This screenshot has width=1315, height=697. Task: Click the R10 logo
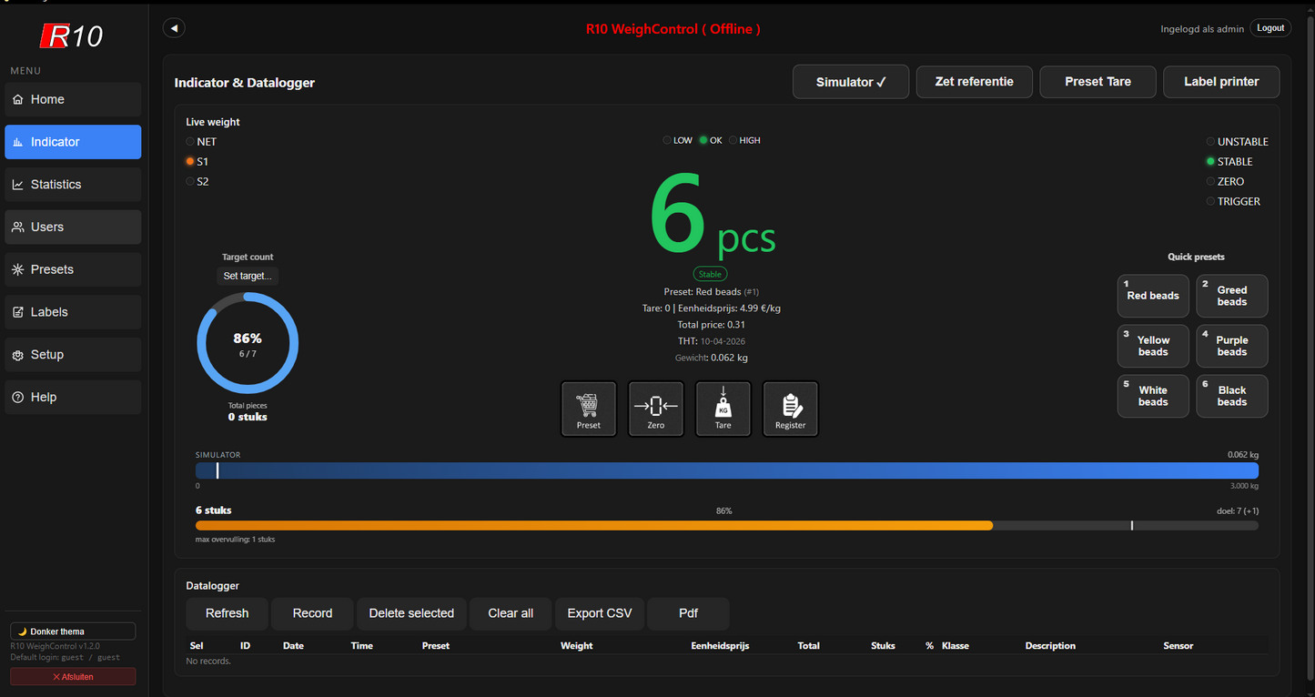(73, 35)
